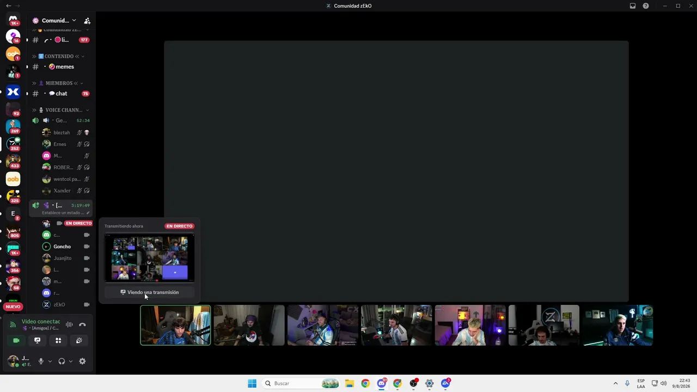Join the voice channel timed 52:34

[x=60, y=120]
